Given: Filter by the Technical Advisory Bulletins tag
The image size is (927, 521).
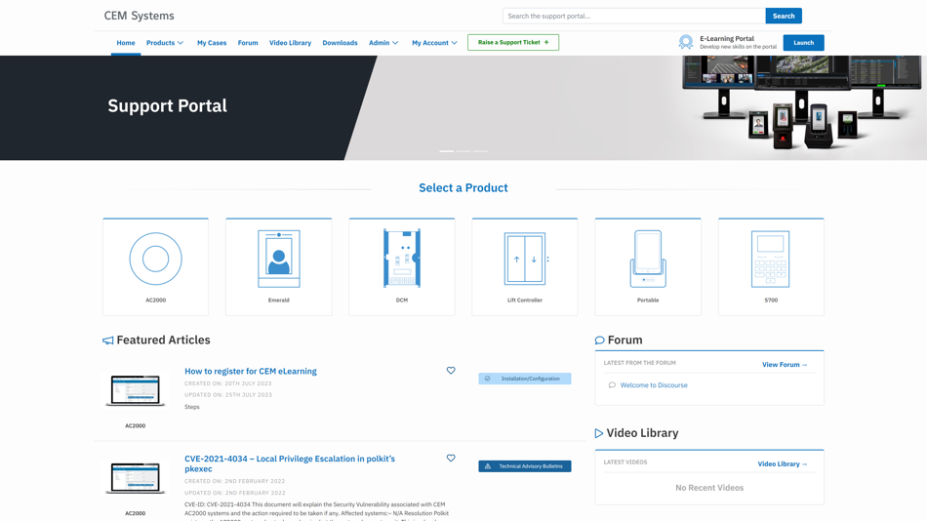Looking at the screenshot, I should tap(525, 466).
